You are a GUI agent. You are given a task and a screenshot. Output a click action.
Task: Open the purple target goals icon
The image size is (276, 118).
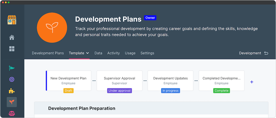(12, 80)
